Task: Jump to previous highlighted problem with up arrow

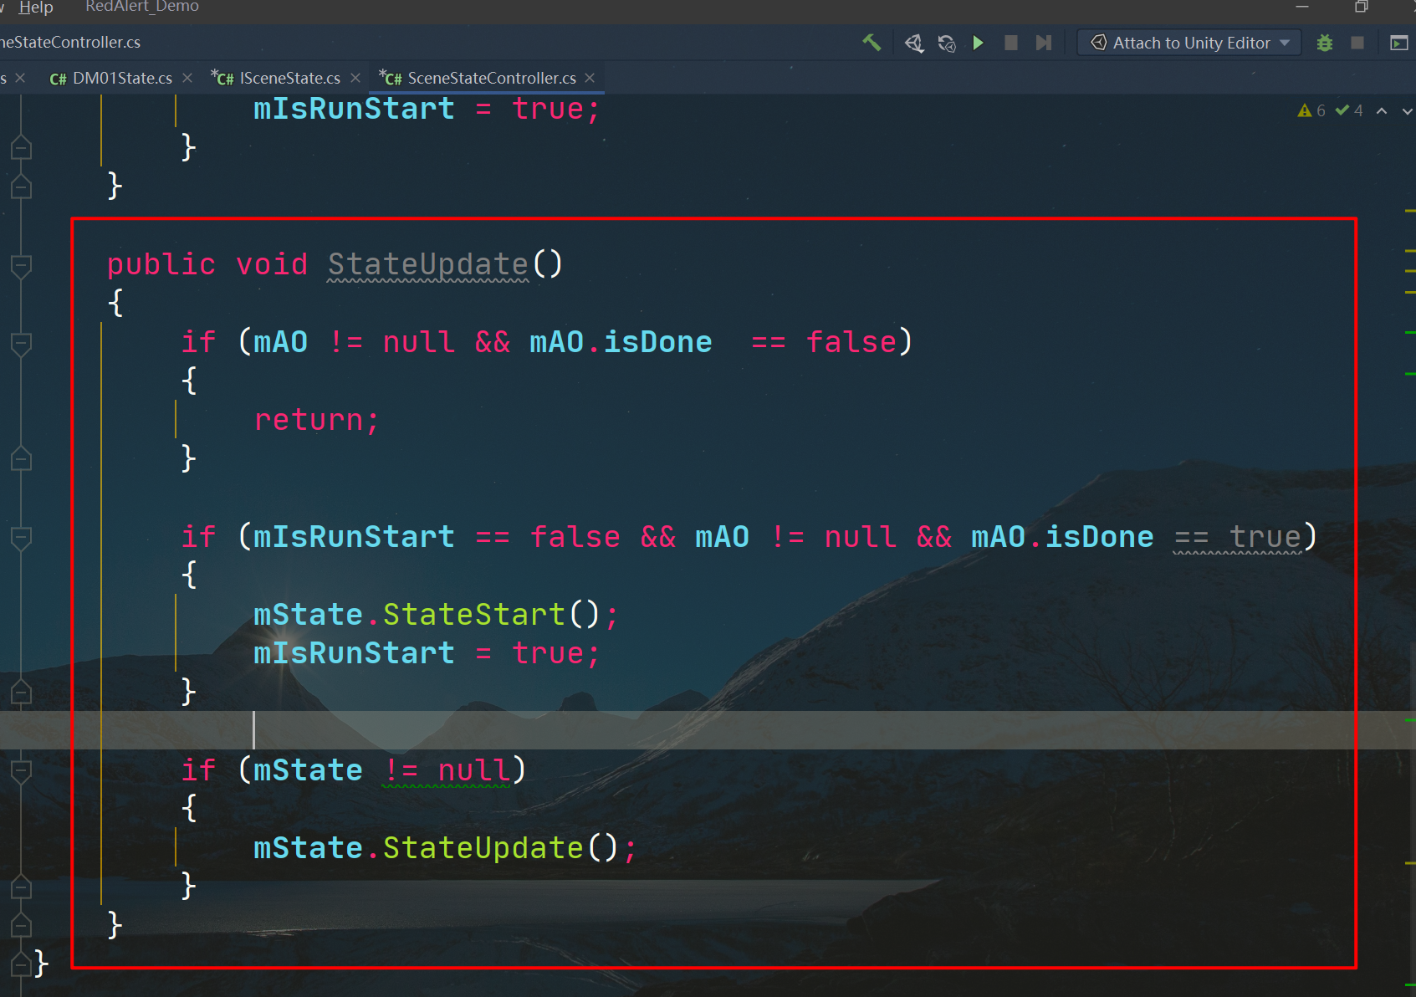Action: 1382,110
